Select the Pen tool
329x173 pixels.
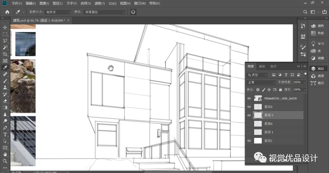pos(5,128)
